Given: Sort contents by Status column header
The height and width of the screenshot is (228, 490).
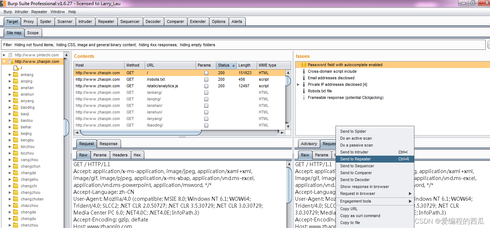Looking at the screenshot, I should pos(224,65).
